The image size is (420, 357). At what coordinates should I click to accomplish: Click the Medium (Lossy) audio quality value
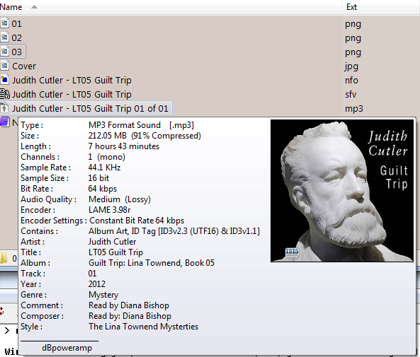pos(120,199)
